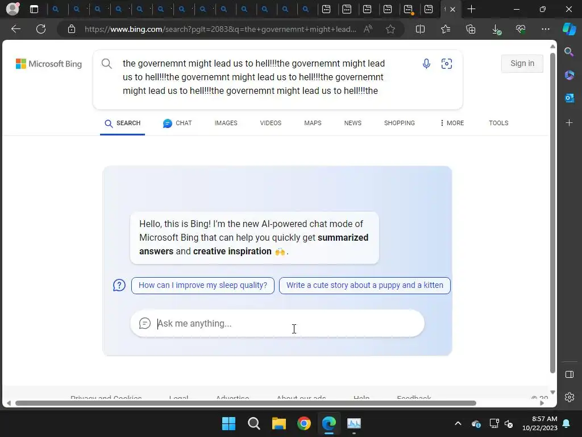Choose 'Write a cute story about a puppy' suggestion
This screenshot has height=437, width=582.
(364, 286)
